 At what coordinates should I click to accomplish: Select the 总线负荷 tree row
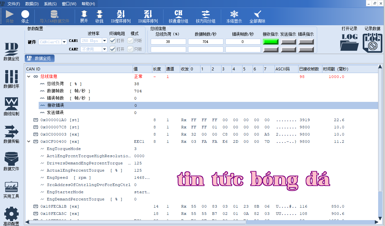tap(208, 84)
